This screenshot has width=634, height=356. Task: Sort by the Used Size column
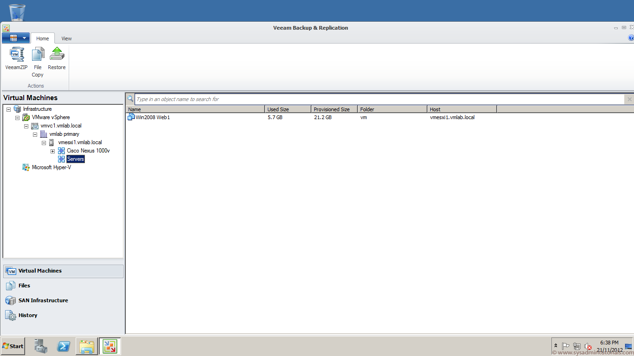coord(288,109)
